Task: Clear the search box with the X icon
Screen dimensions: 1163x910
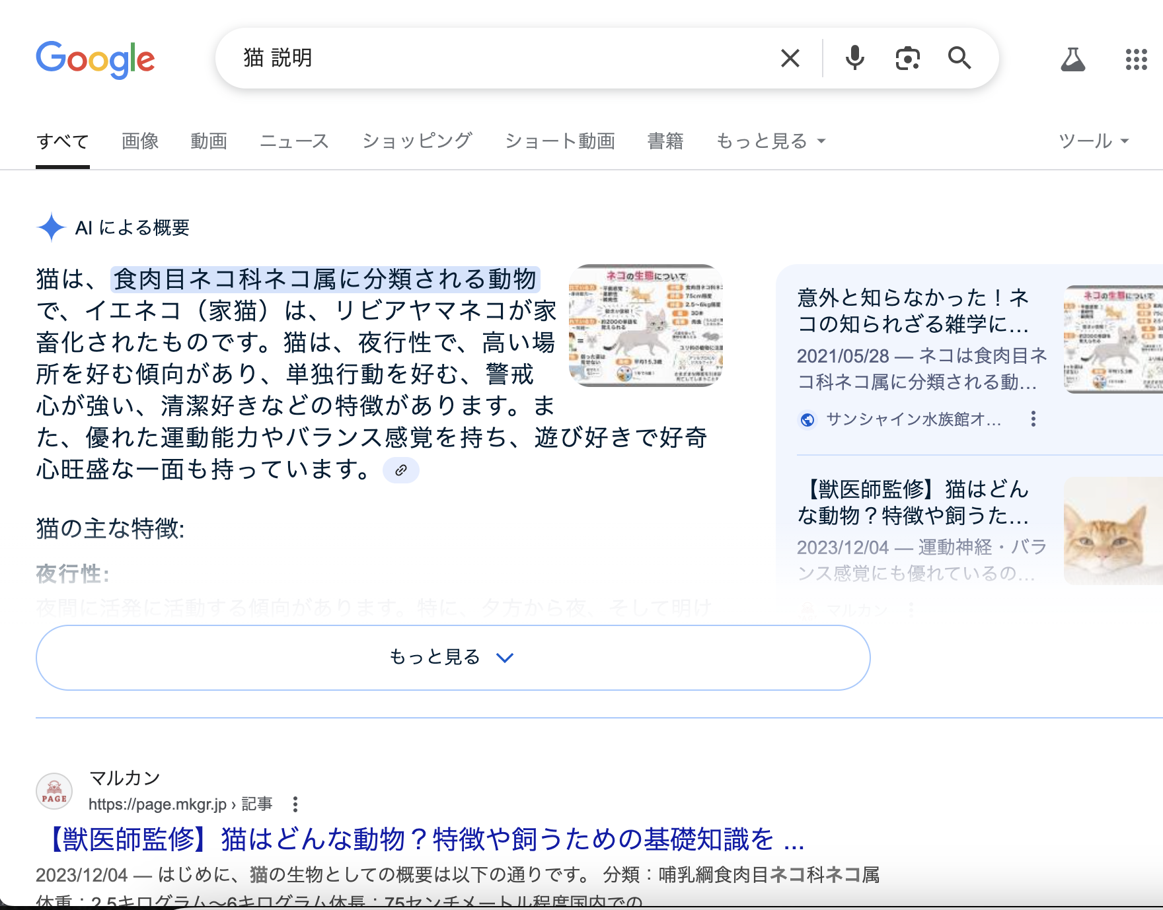Action: (790, 58)
